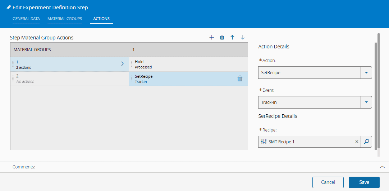Expand the Comments section chevron
The image size is (389, 191).
point(382,167)
